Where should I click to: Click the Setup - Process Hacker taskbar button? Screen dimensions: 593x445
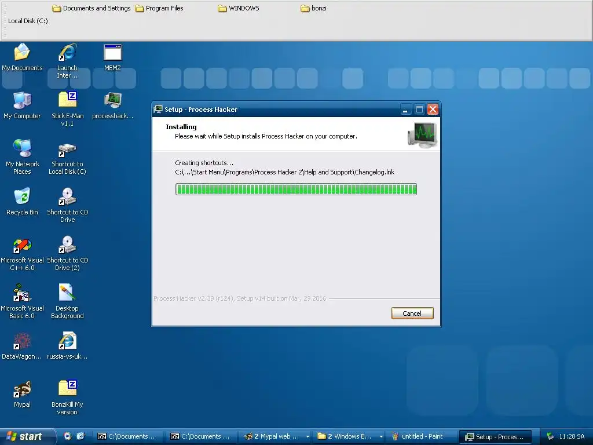tap(496, 437)
